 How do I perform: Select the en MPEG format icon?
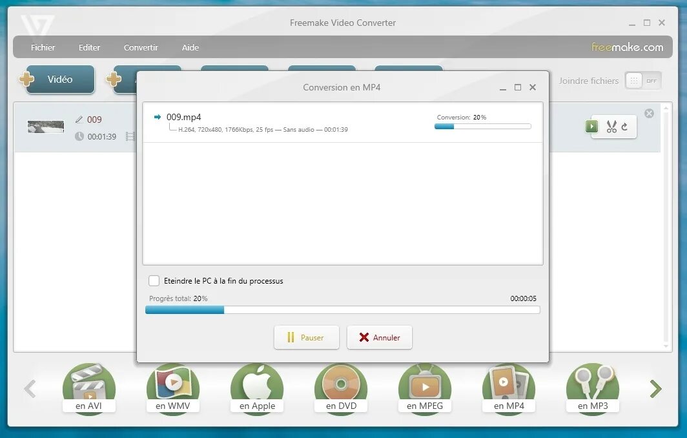425,388
